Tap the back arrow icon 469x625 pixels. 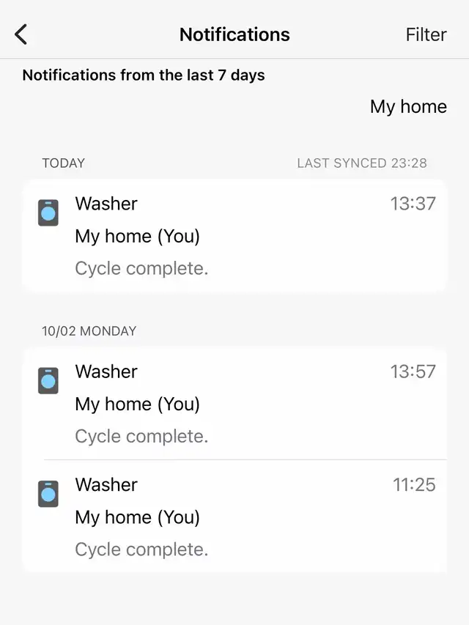point(21,34)
